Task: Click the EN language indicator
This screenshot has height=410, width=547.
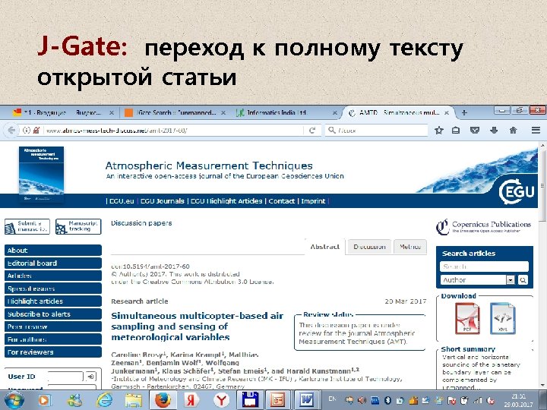Action: coord(333,399)
